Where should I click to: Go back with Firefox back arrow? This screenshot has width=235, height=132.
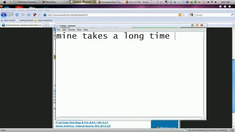tap(4, 15)
